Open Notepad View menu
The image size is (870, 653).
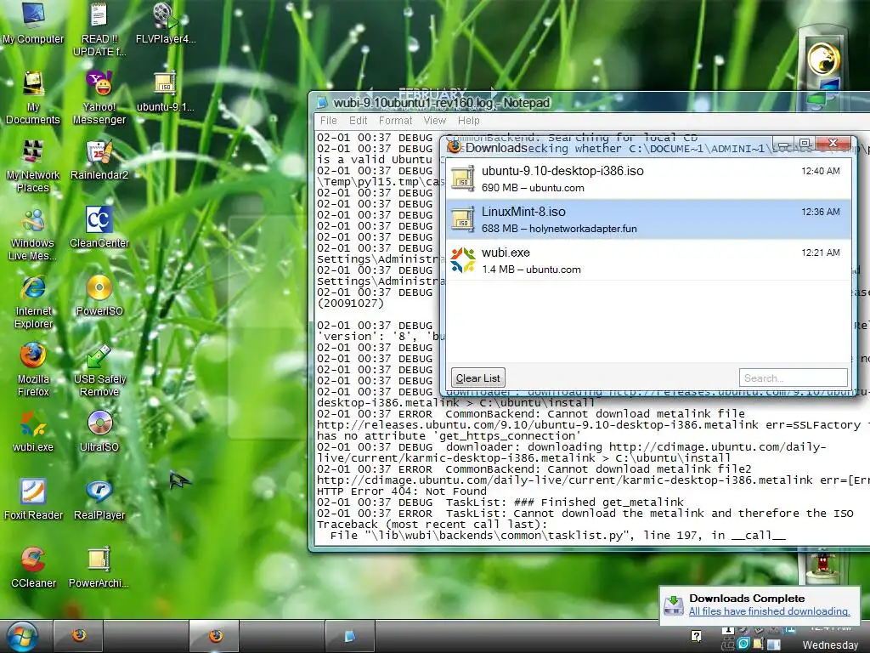435,121
